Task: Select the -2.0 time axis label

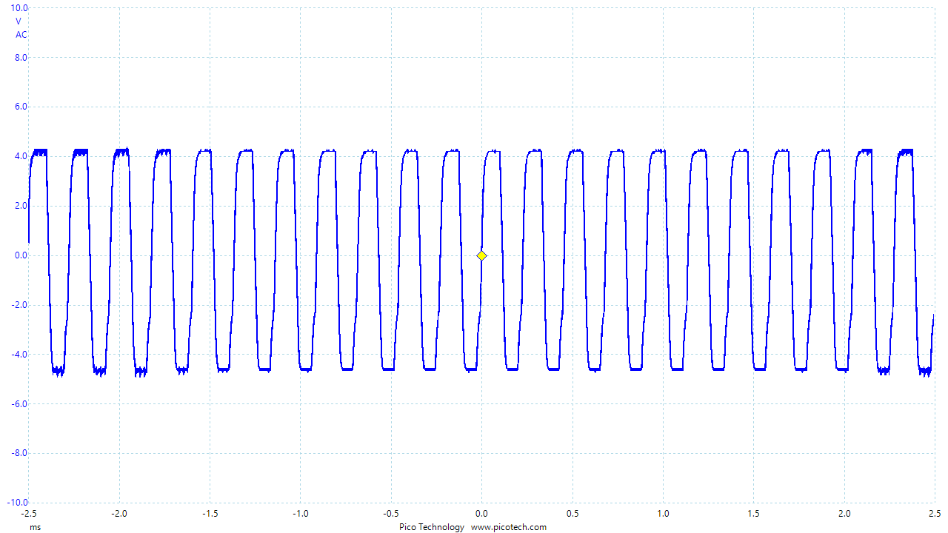Action: pyautogui.click(x=118, y=514)
